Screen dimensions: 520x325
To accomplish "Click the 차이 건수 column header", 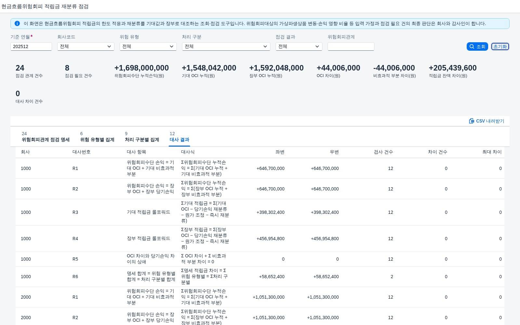I will tap(437, 152).
